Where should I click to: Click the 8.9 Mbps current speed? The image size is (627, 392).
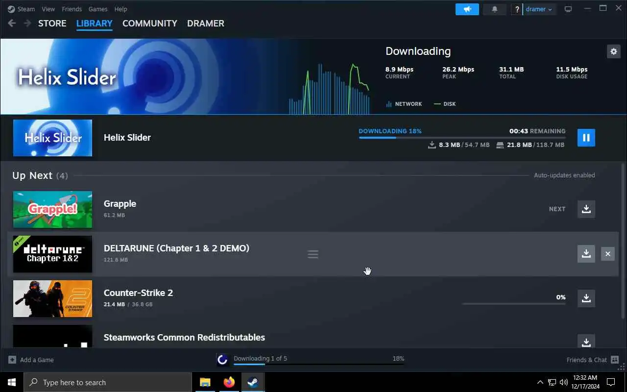point(399,70)
